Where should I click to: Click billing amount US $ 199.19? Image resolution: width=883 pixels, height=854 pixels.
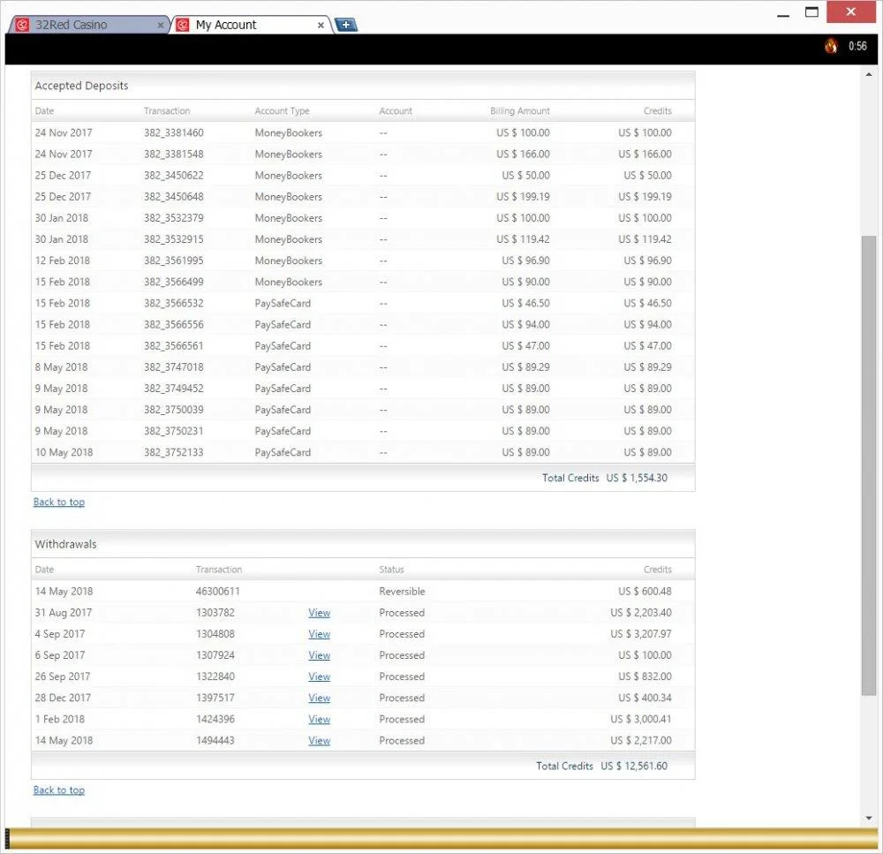pyautogui.click(x=523, y=197)
